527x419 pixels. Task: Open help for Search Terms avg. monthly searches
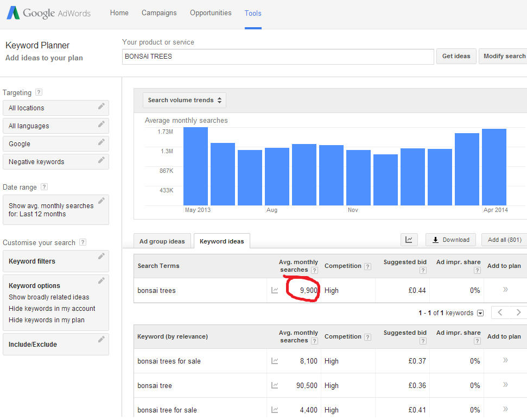click(315, 270)
